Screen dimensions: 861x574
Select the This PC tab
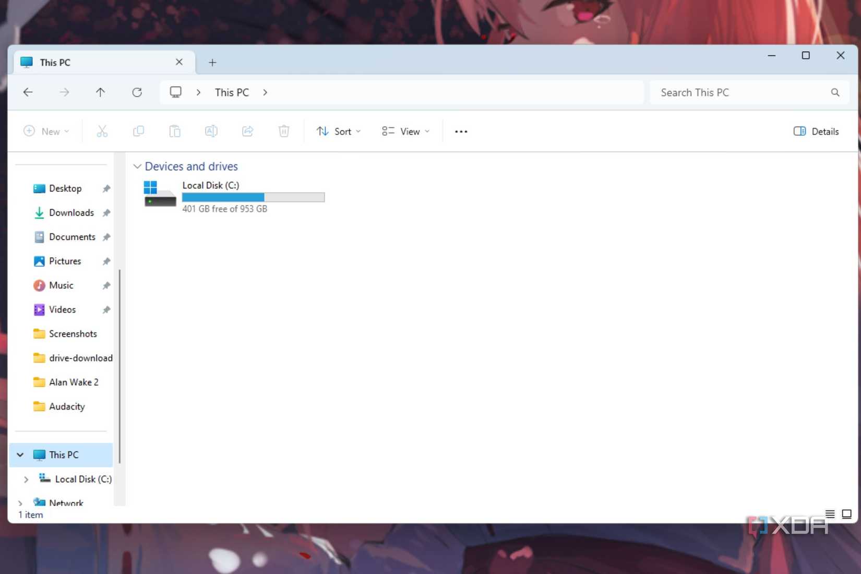coord(104,62)
